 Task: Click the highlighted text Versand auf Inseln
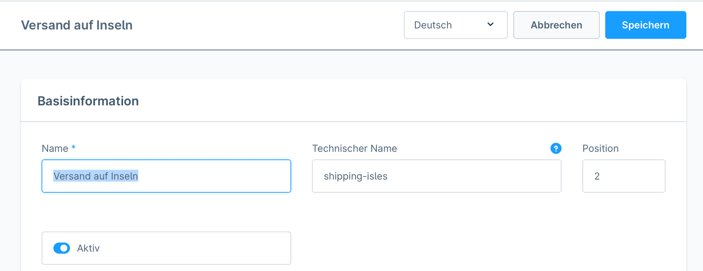[x=96, y=176]
